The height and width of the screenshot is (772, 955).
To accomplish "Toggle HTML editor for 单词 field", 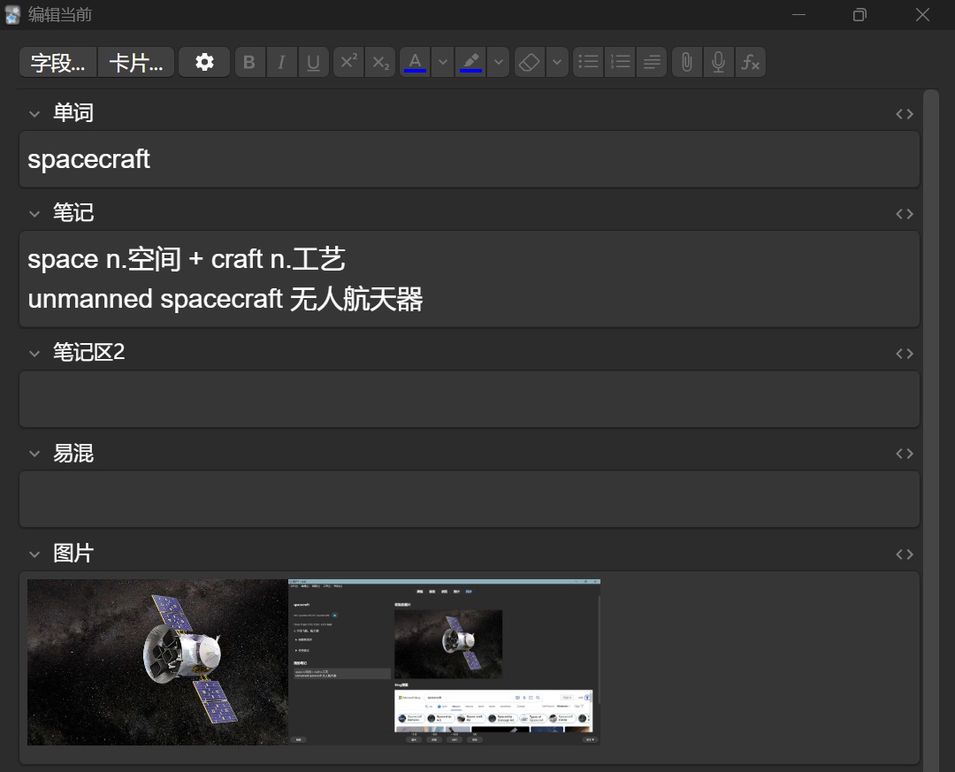I will (904, 114).
